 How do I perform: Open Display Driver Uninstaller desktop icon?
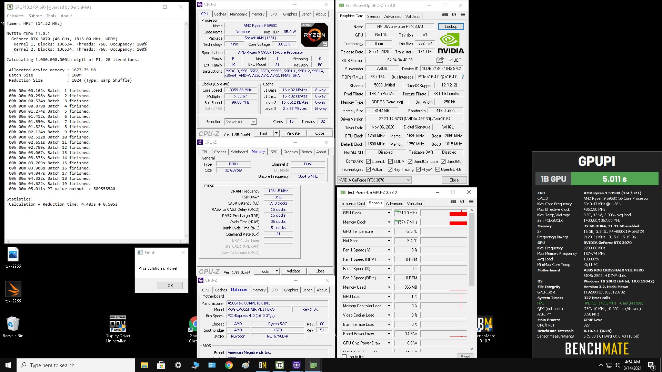[x=118, y=329]
